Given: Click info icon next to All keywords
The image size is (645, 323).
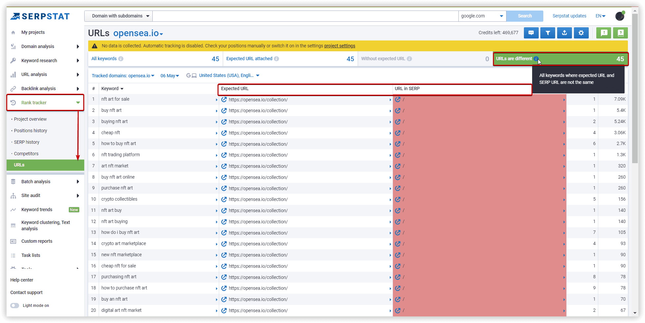Looking at the screenshot, I should [121, 59].
